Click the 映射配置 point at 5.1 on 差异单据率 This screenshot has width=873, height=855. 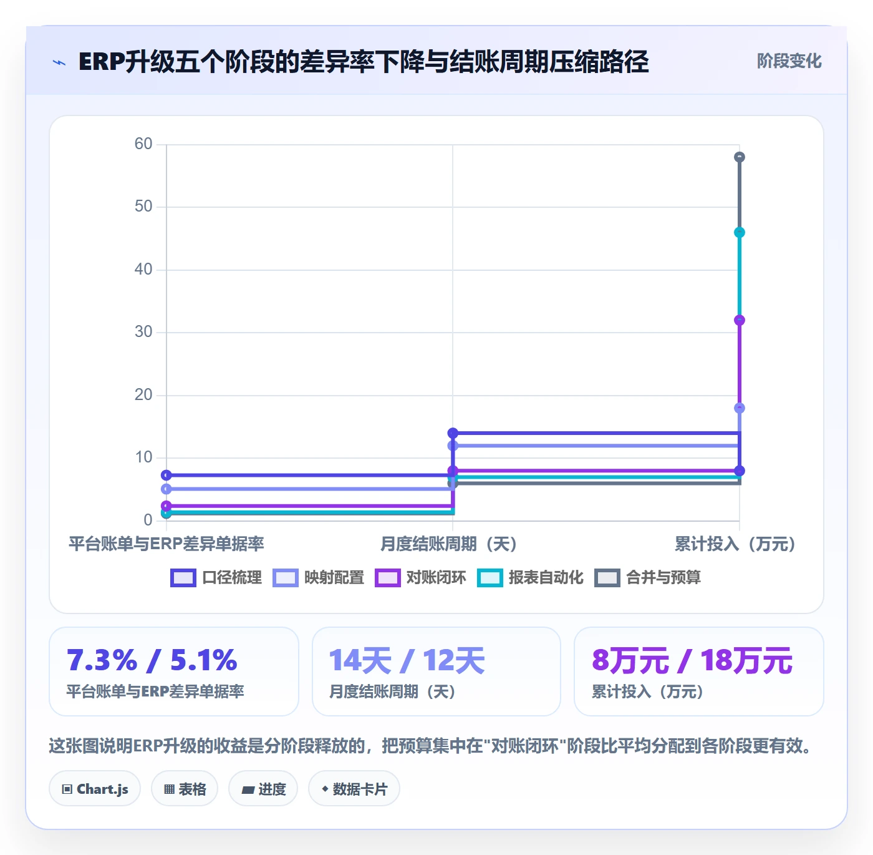click(166, 489)
